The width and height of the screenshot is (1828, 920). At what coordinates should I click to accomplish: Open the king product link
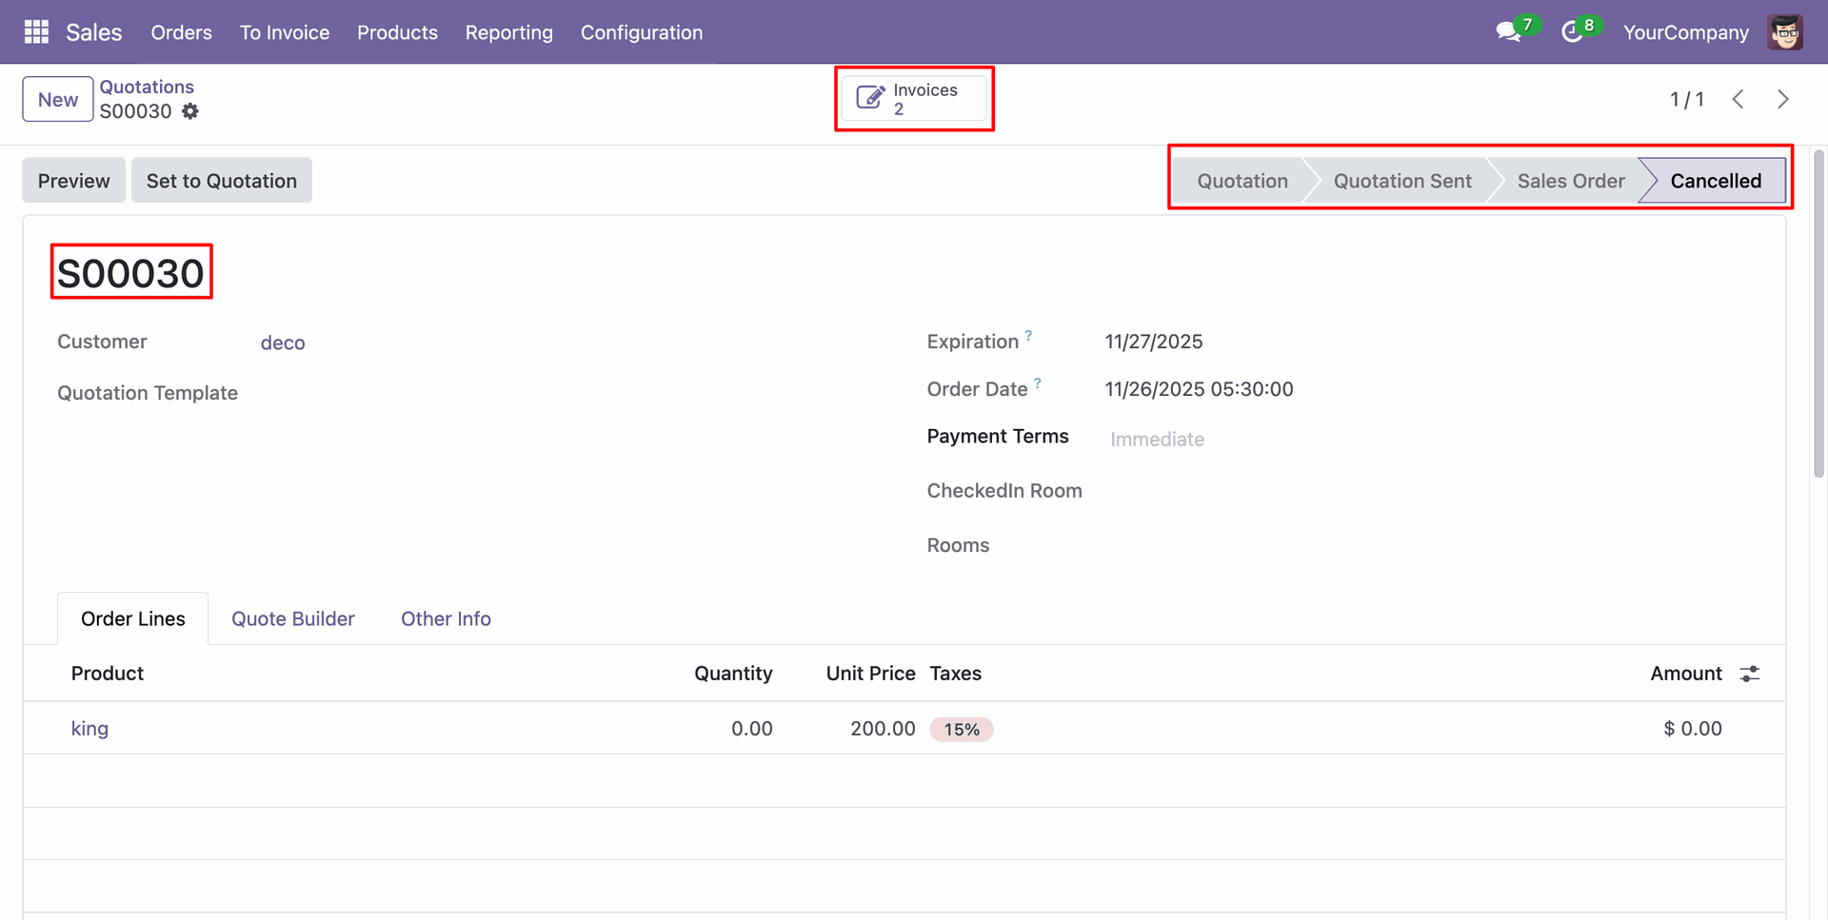89,729
